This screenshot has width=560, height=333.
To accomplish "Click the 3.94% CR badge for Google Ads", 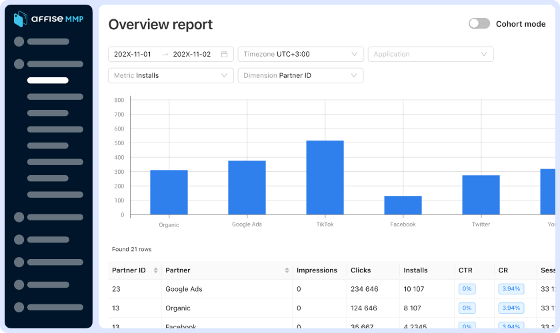I will tap(511, 289).
